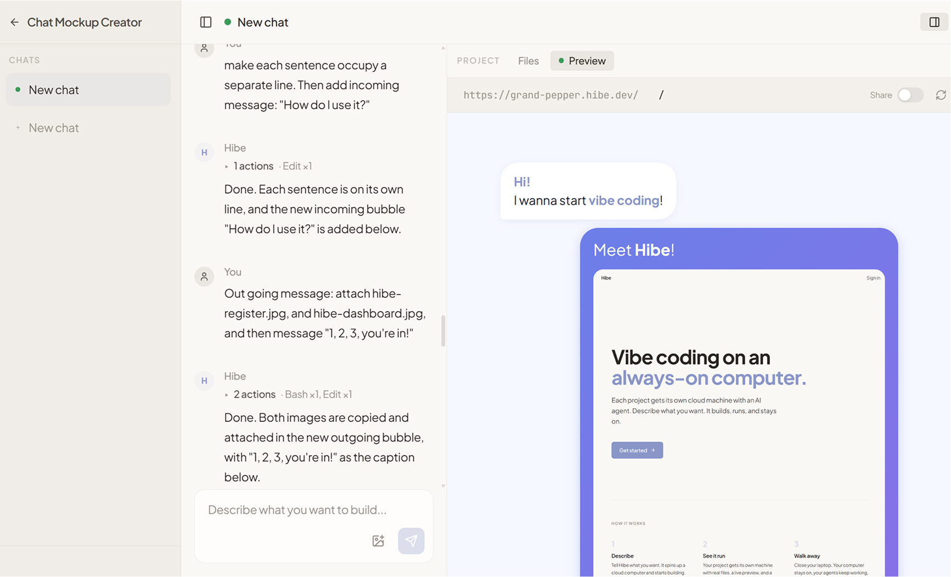Switch to the Files tab

(x=528, y=61)
